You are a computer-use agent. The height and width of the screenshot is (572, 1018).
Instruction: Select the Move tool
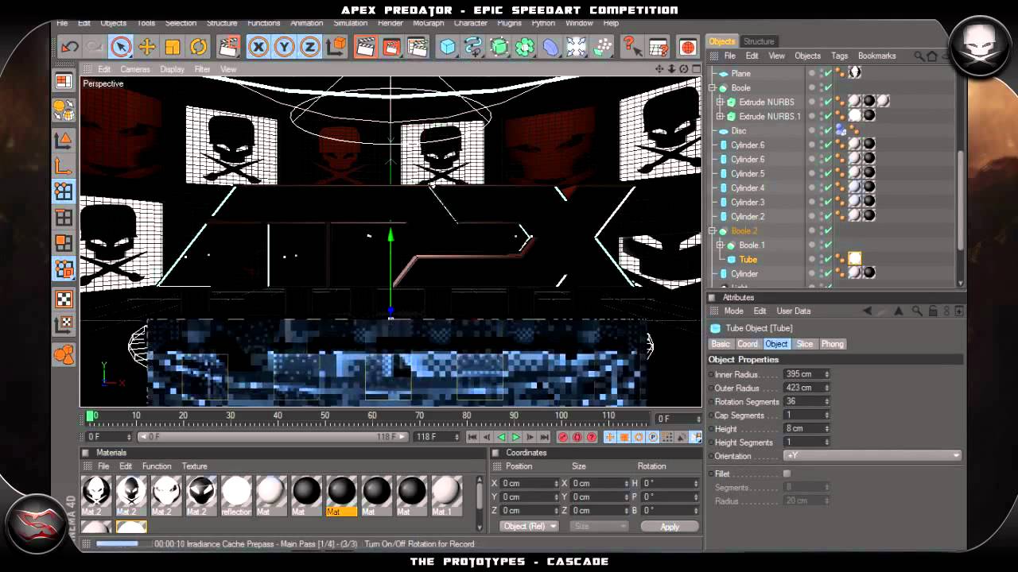pyautogui.click(x=147, y=47)
